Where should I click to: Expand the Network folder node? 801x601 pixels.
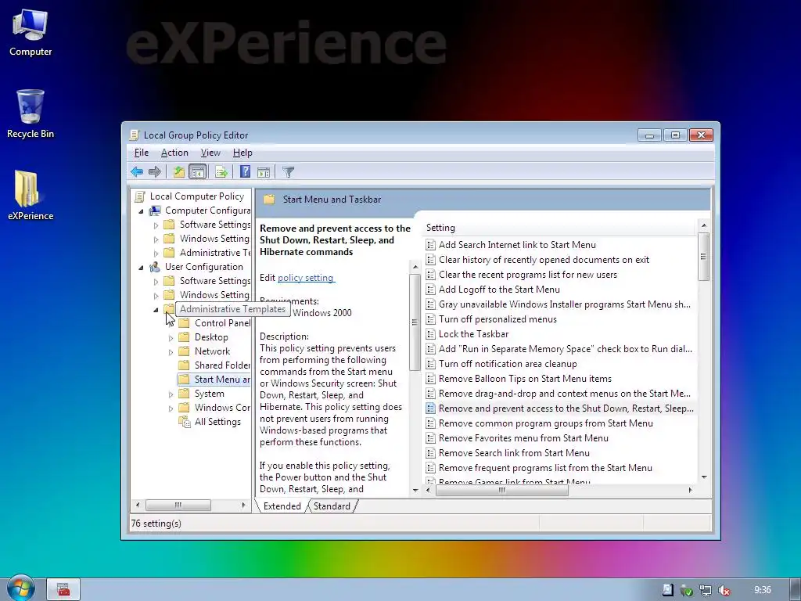pyautogui.click(x=171, y=352)
